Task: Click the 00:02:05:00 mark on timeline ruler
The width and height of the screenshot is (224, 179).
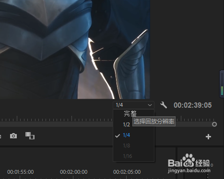Action: pos(127,172)
